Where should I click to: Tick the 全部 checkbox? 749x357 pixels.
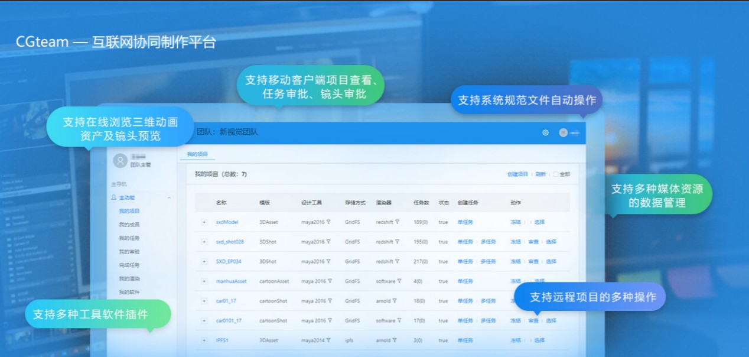[555, 174]
